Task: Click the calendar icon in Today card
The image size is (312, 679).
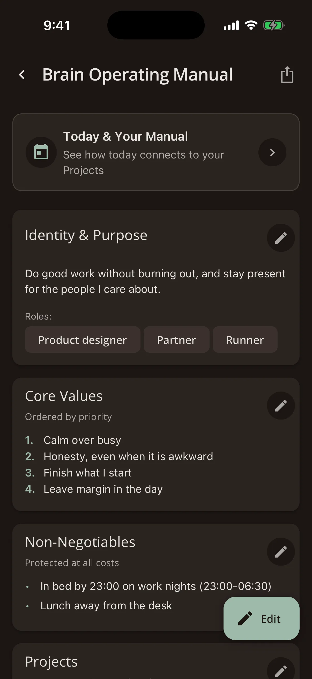Action: point(41,152)
